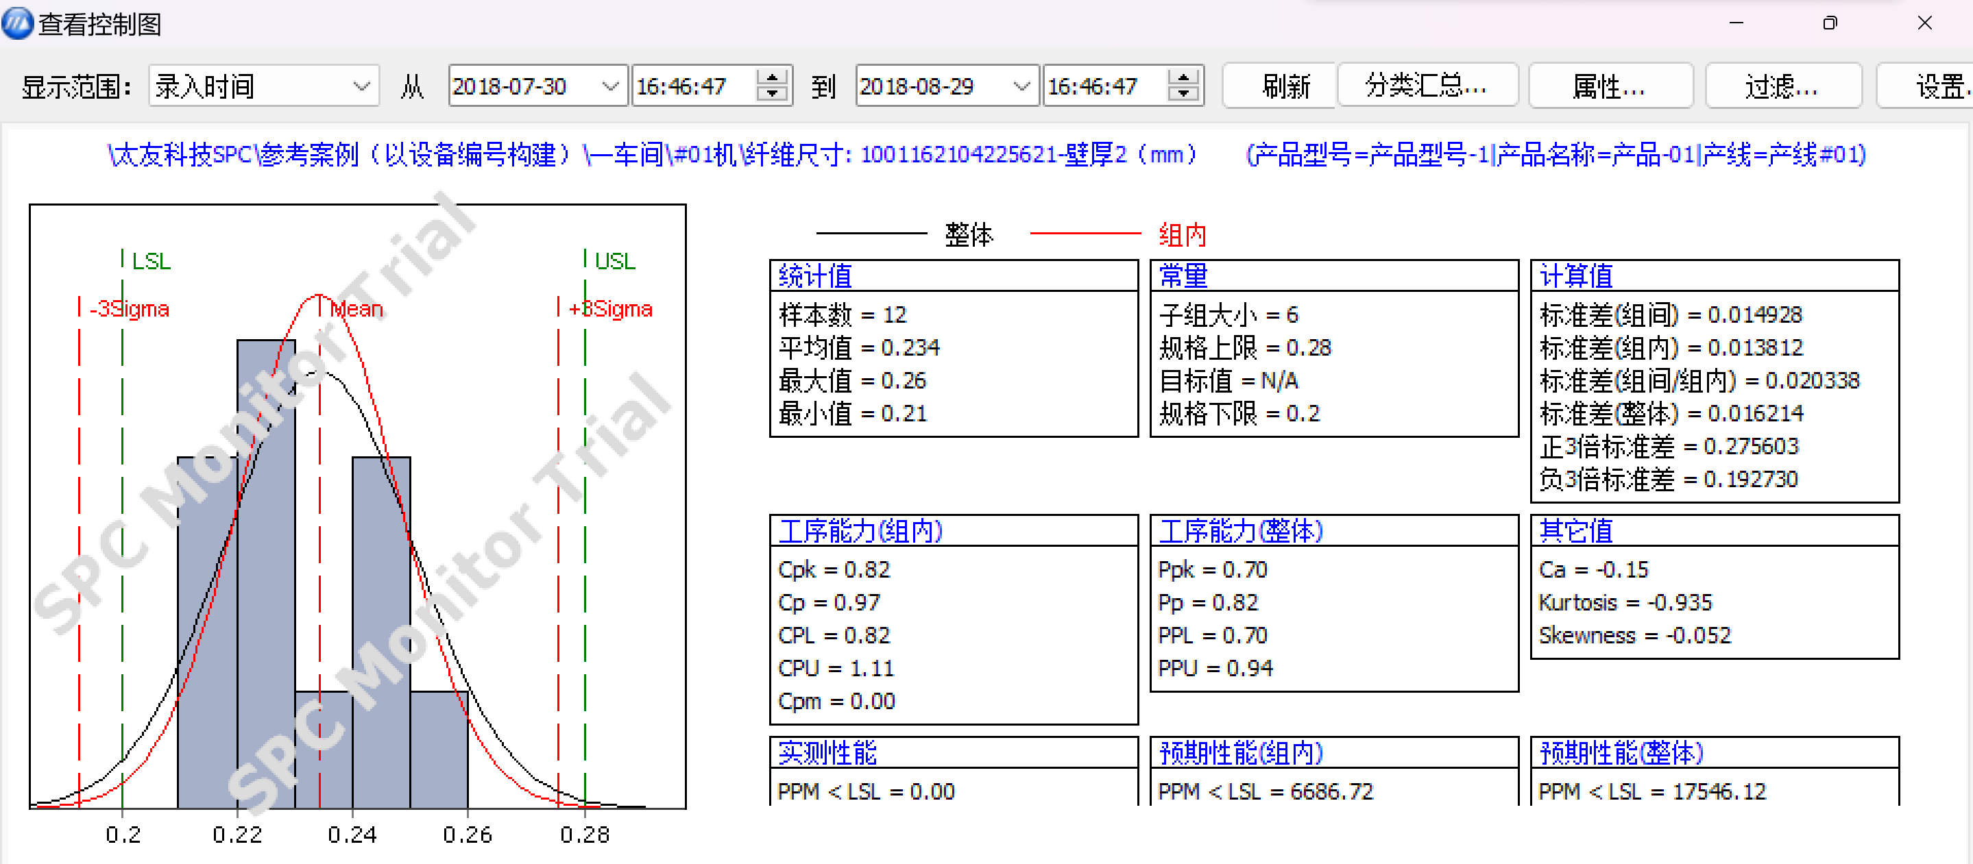The height and width of the screenshot is (864, 1973).
Task: Toggle the 组内 legend curve
Action: click(1183, 234)
